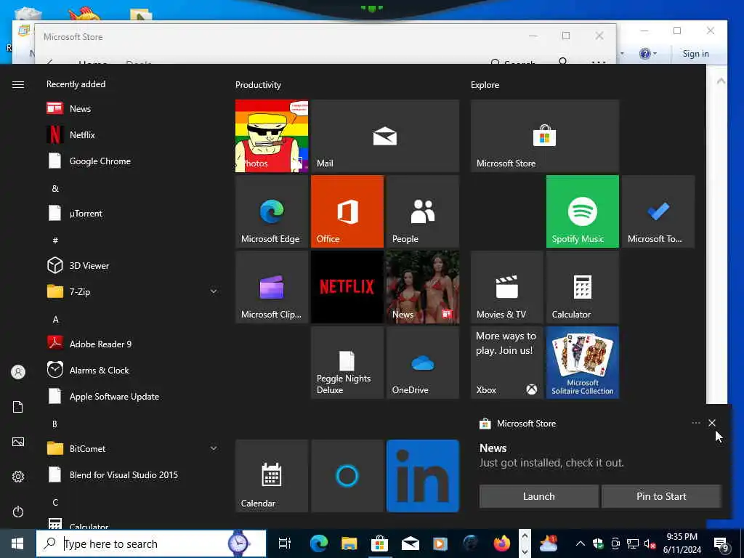Viewport: 744px width, 558px height.
Task: Open the Office tile
Action: (x=347, y=211)
